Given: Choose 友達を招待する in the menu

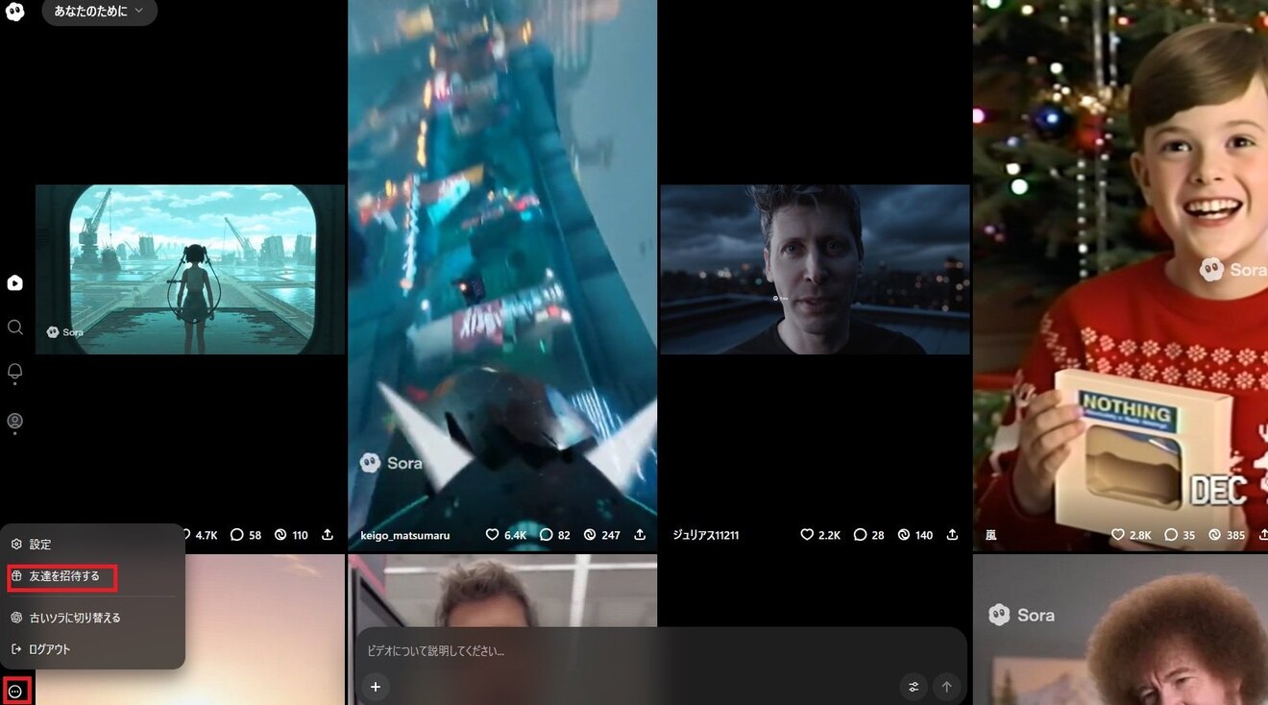Looking at the screenshot, I should [92, 576].
